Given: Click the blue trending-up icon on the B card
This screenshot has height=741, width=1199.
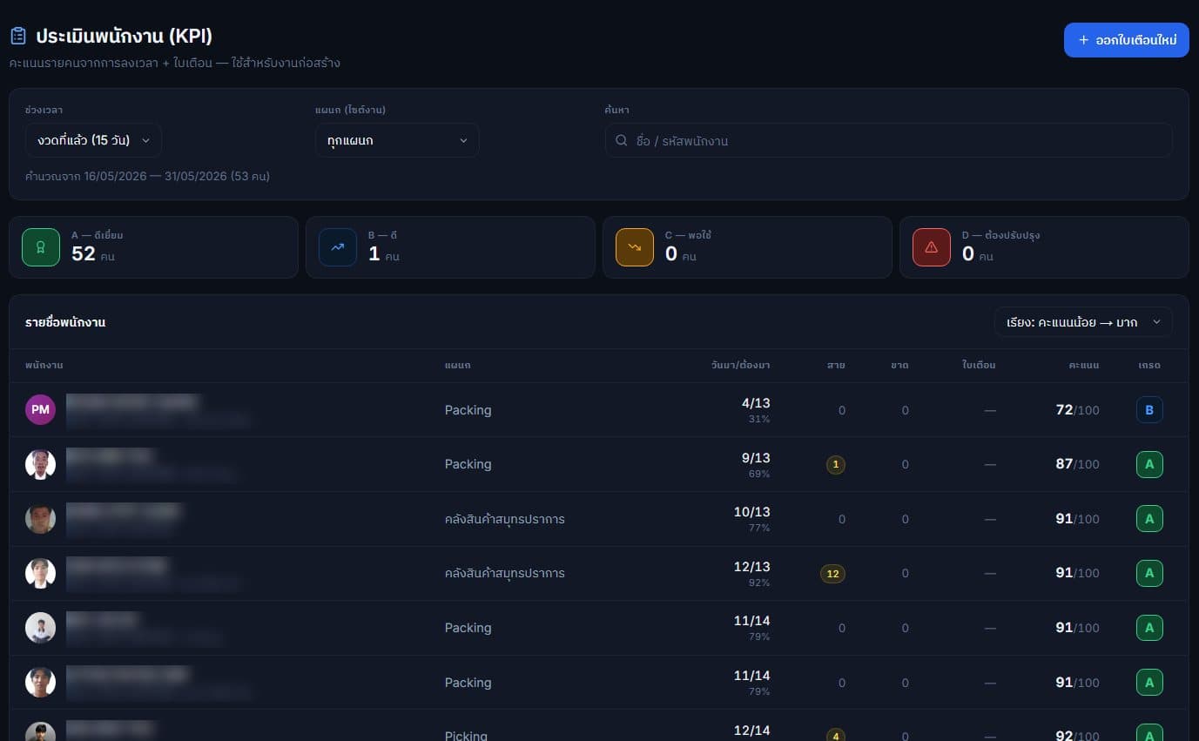Looking at the screenshot, I should tap(338, 247).
